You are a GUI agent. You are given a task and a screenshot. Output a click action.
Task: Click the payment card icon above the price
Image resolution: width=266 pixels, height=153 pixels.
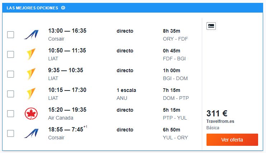tap(211, 26)
